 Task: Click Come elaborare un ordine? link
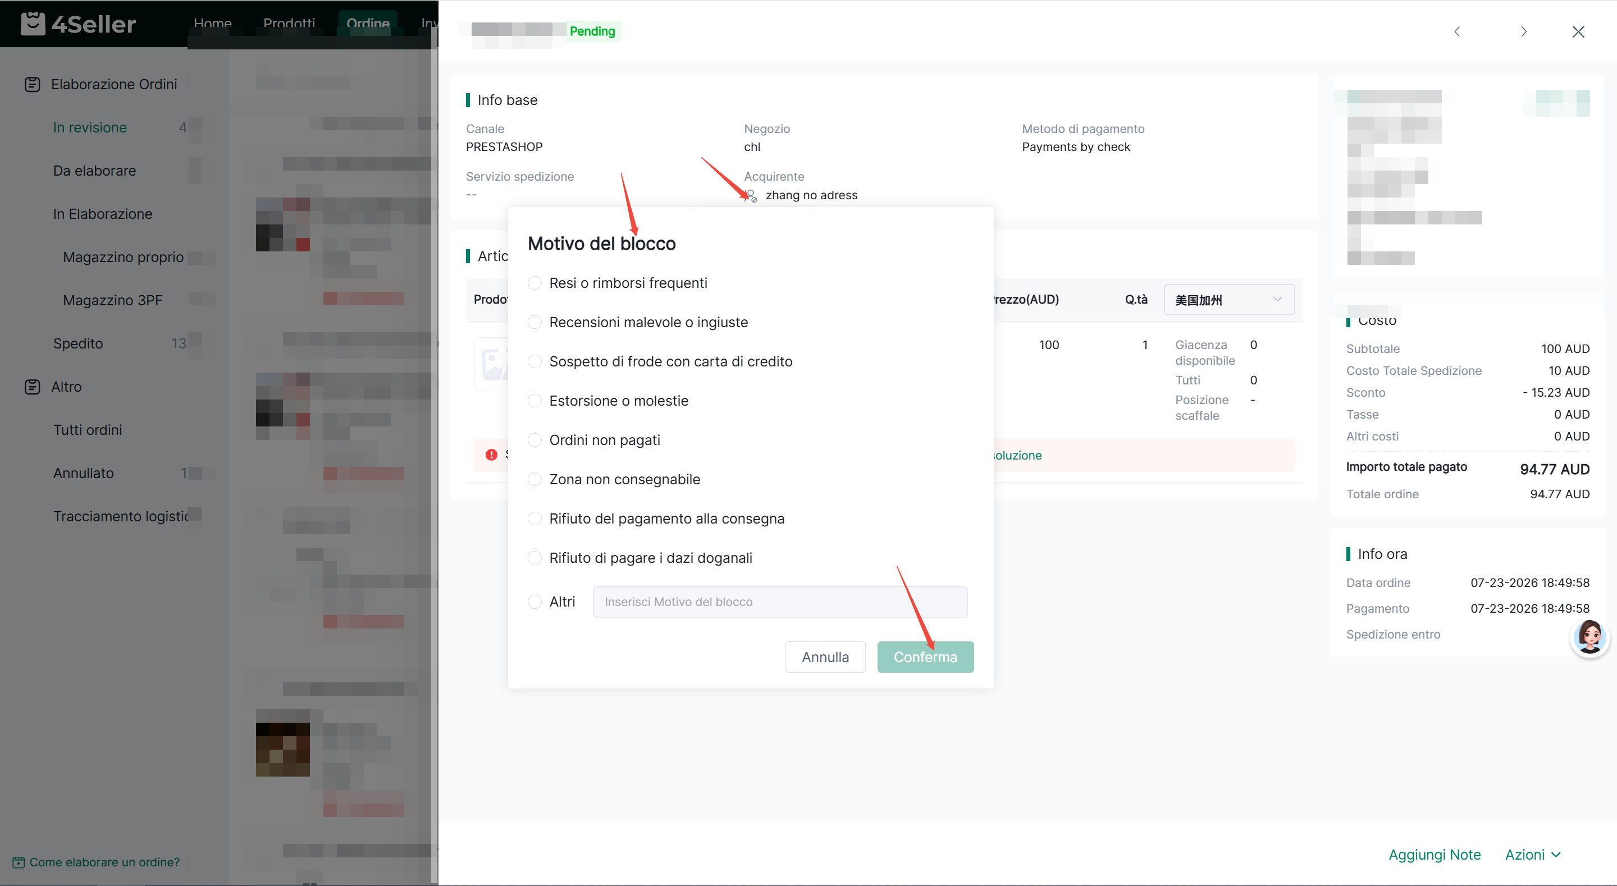click(104, 862)
